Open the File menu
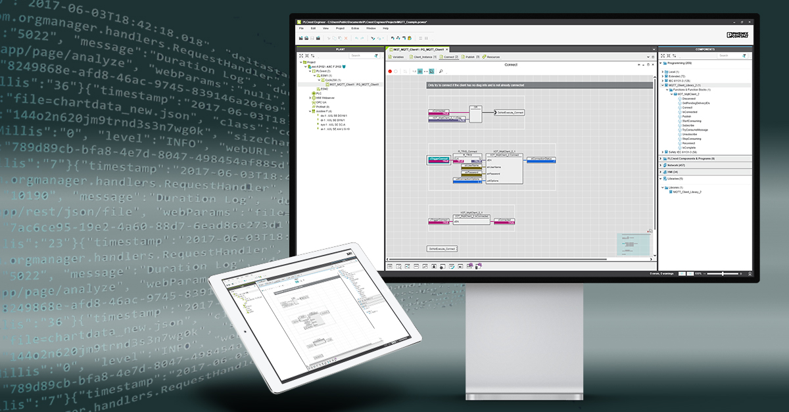Screen dimensions: 789x412 coord(301,28)
